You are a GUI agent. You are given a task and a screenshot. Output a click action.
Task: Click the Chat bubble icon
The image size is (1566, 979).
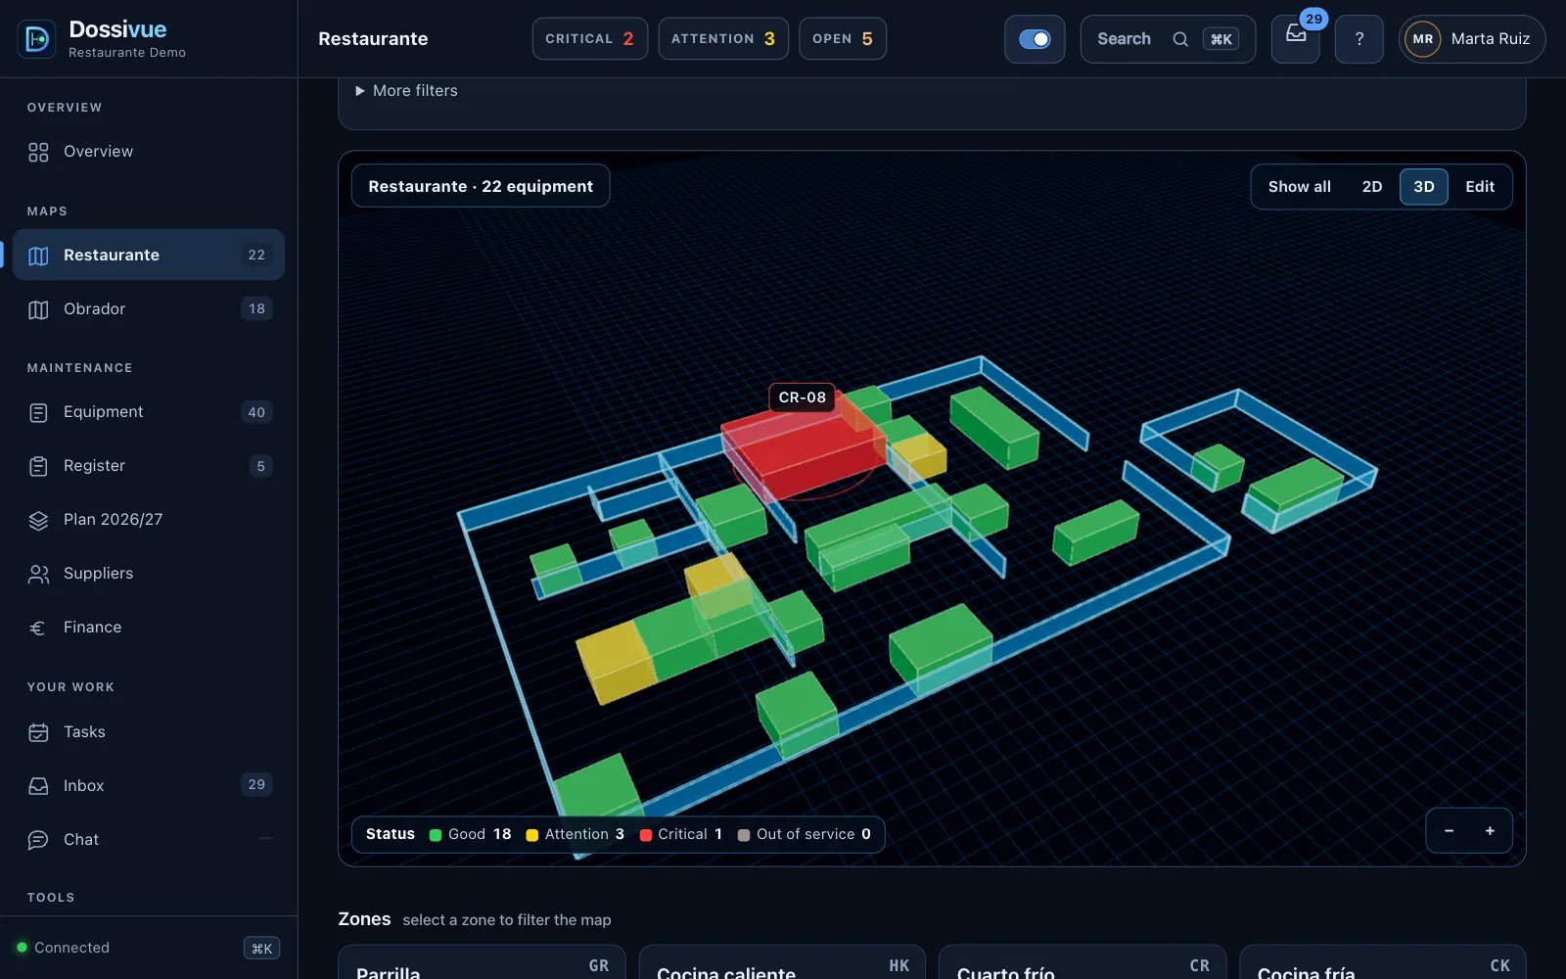pos(38,840)
